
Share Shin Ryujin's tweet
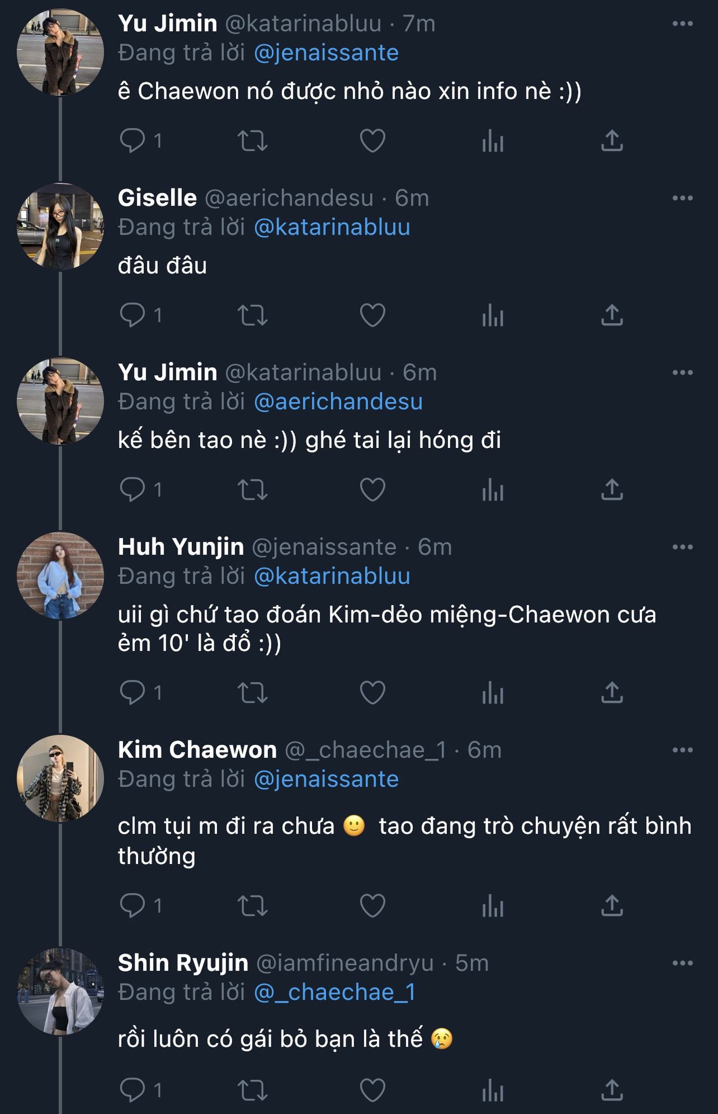pyautogui.click(x=612, y=1090)
